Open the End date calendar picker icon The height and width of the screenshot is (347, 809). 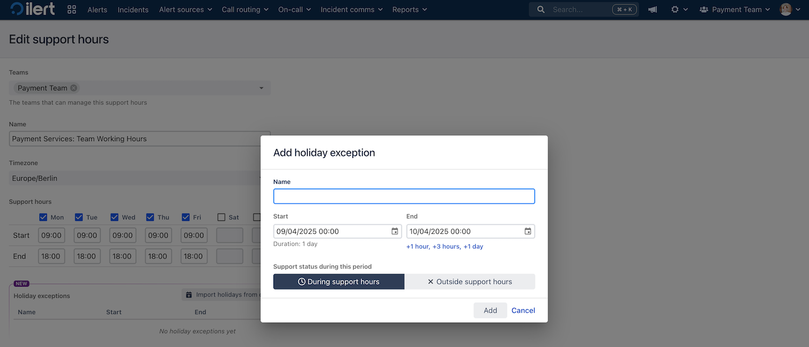pos(527,231)
